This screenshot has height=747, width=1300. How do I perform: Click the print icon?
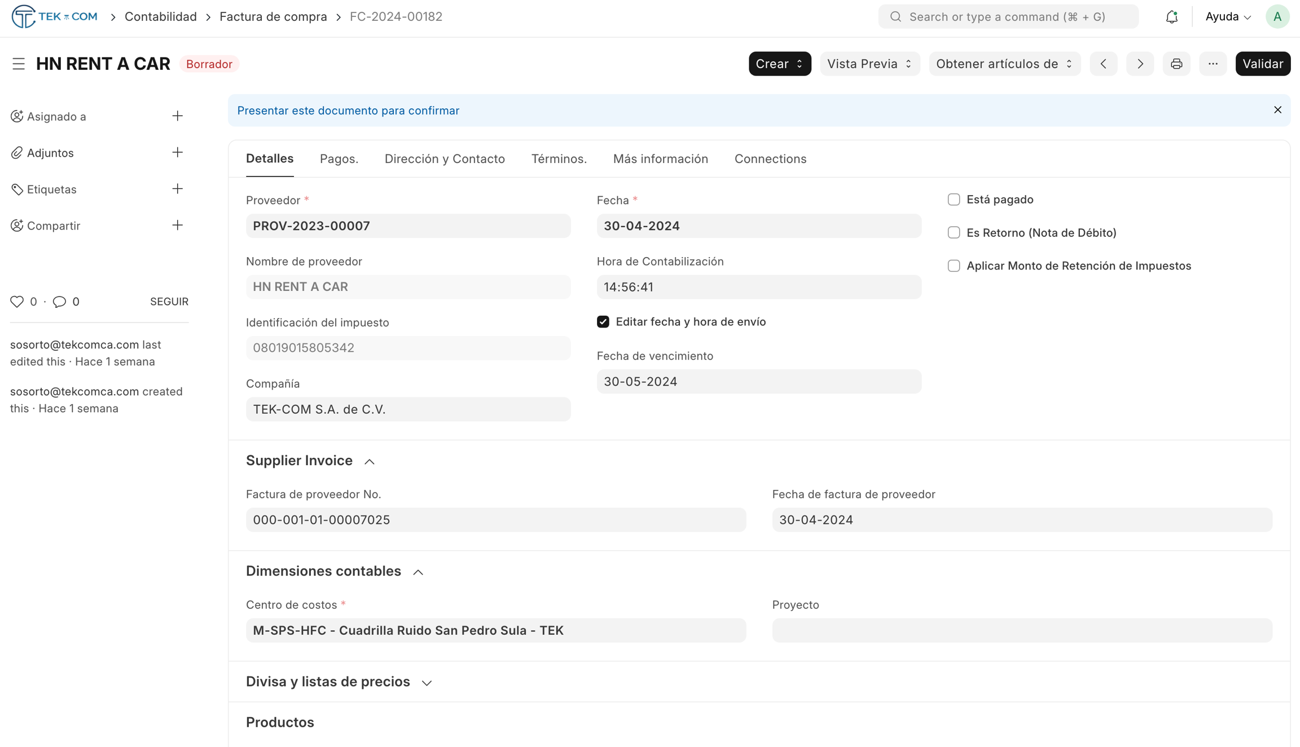coord(1176,64)
